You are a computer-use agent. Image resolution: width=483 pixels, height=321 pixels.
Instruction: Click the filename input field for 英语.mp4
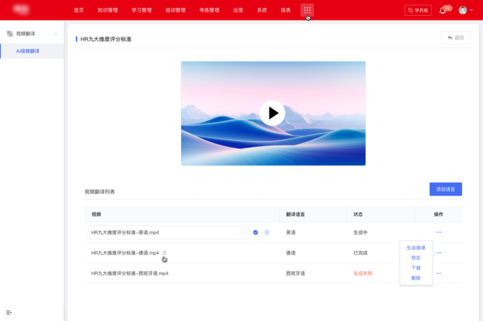click(167, 232)
